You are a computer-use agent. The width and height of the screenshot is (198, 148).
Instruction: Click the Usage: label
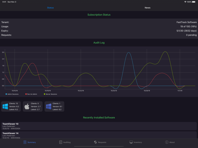pyautogui.click(x=5, y=26)
